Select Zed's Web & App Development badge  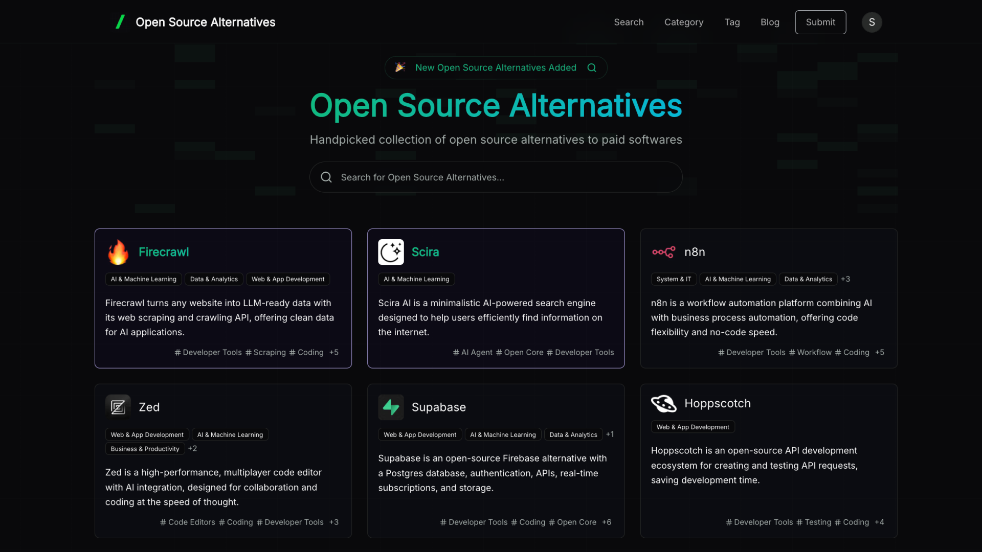click(x=147, y=434)
